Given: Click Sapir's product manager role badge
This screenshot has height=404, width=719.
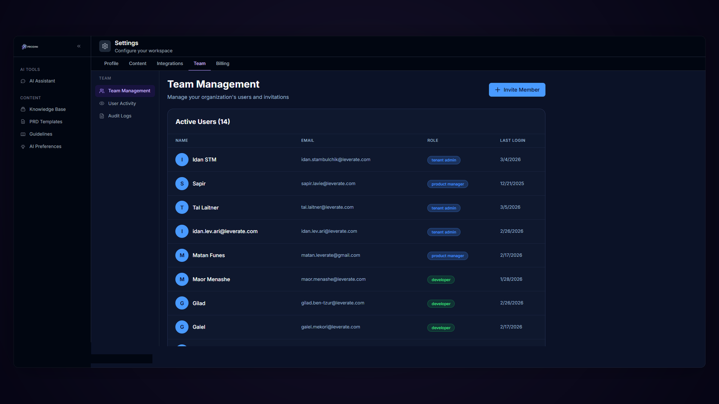Looking at the screenshot, I should tap(447, 184).
